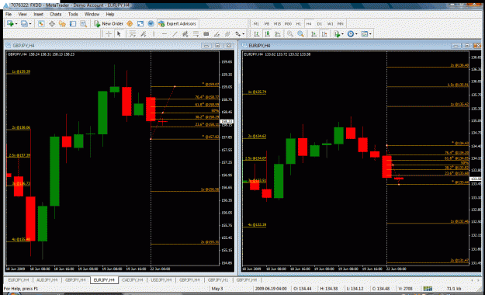Pick the trendline drawing tool
The width and height of the screenshot is (485, 295).
pyautogui.click(x=175, y=33)
